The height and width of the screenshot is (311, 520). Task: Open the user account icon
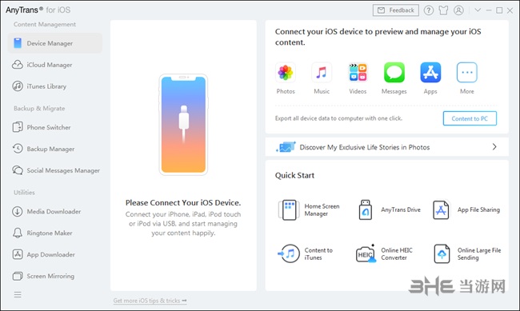(458, 10)
